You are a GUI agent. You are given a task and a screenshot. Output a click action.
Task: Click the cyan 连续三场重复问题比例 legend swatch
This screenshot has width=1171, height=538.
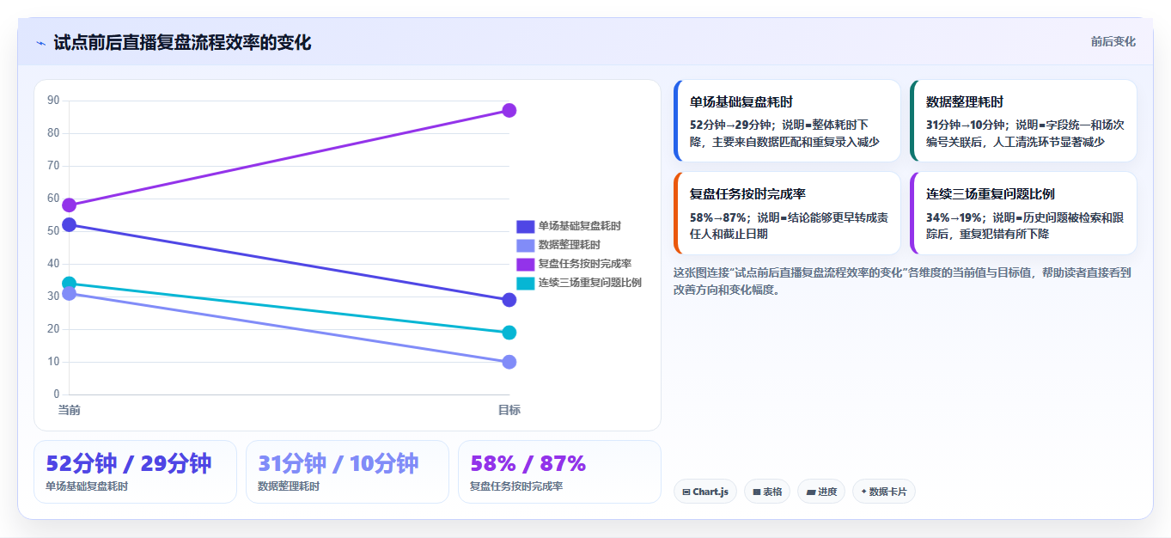point(526,283)
